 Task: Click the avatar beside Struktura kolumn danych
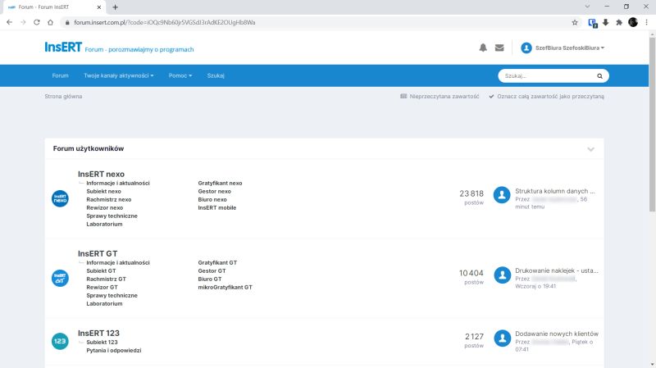502,195
